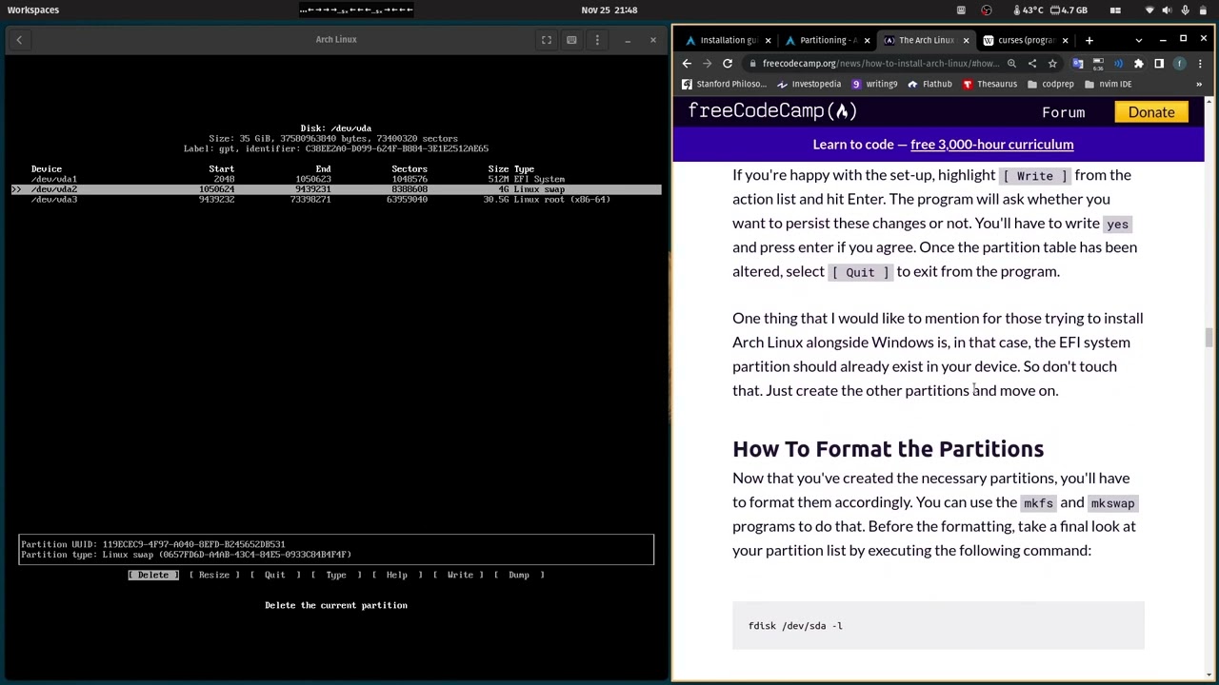Select the Help action in cfdisk

pyautogui.click(x=397, y=575)
